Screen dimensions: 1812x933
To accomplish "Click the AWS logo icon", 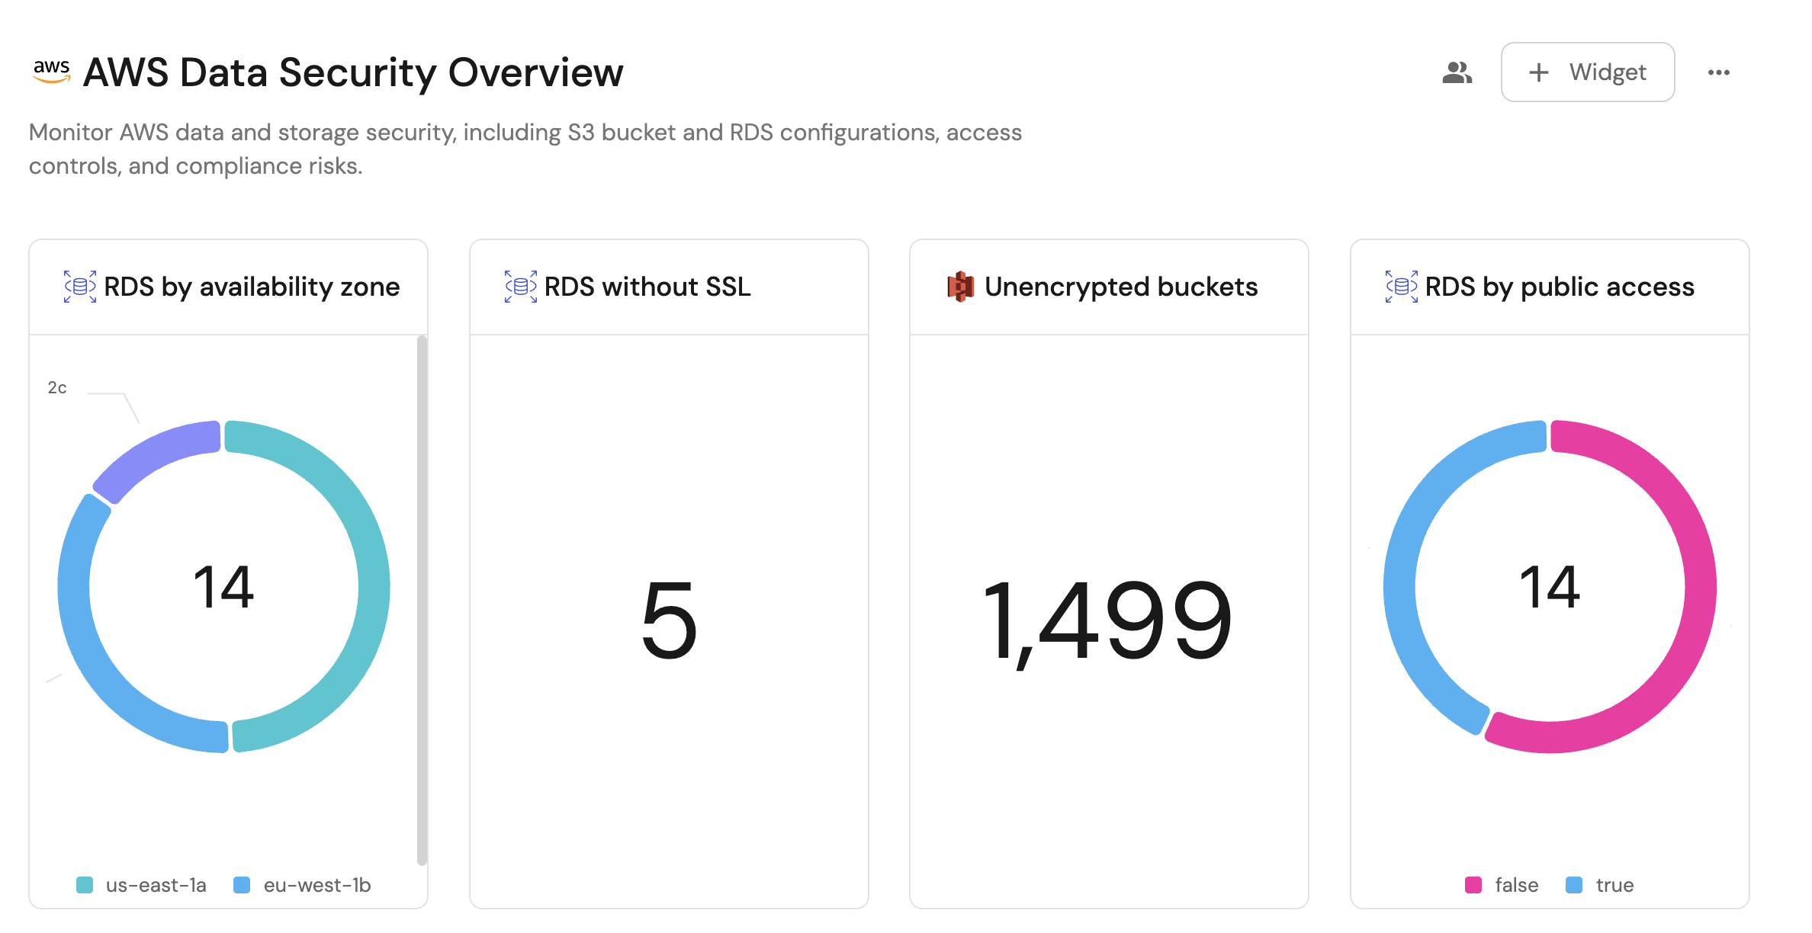I will [x=51, y=72].
